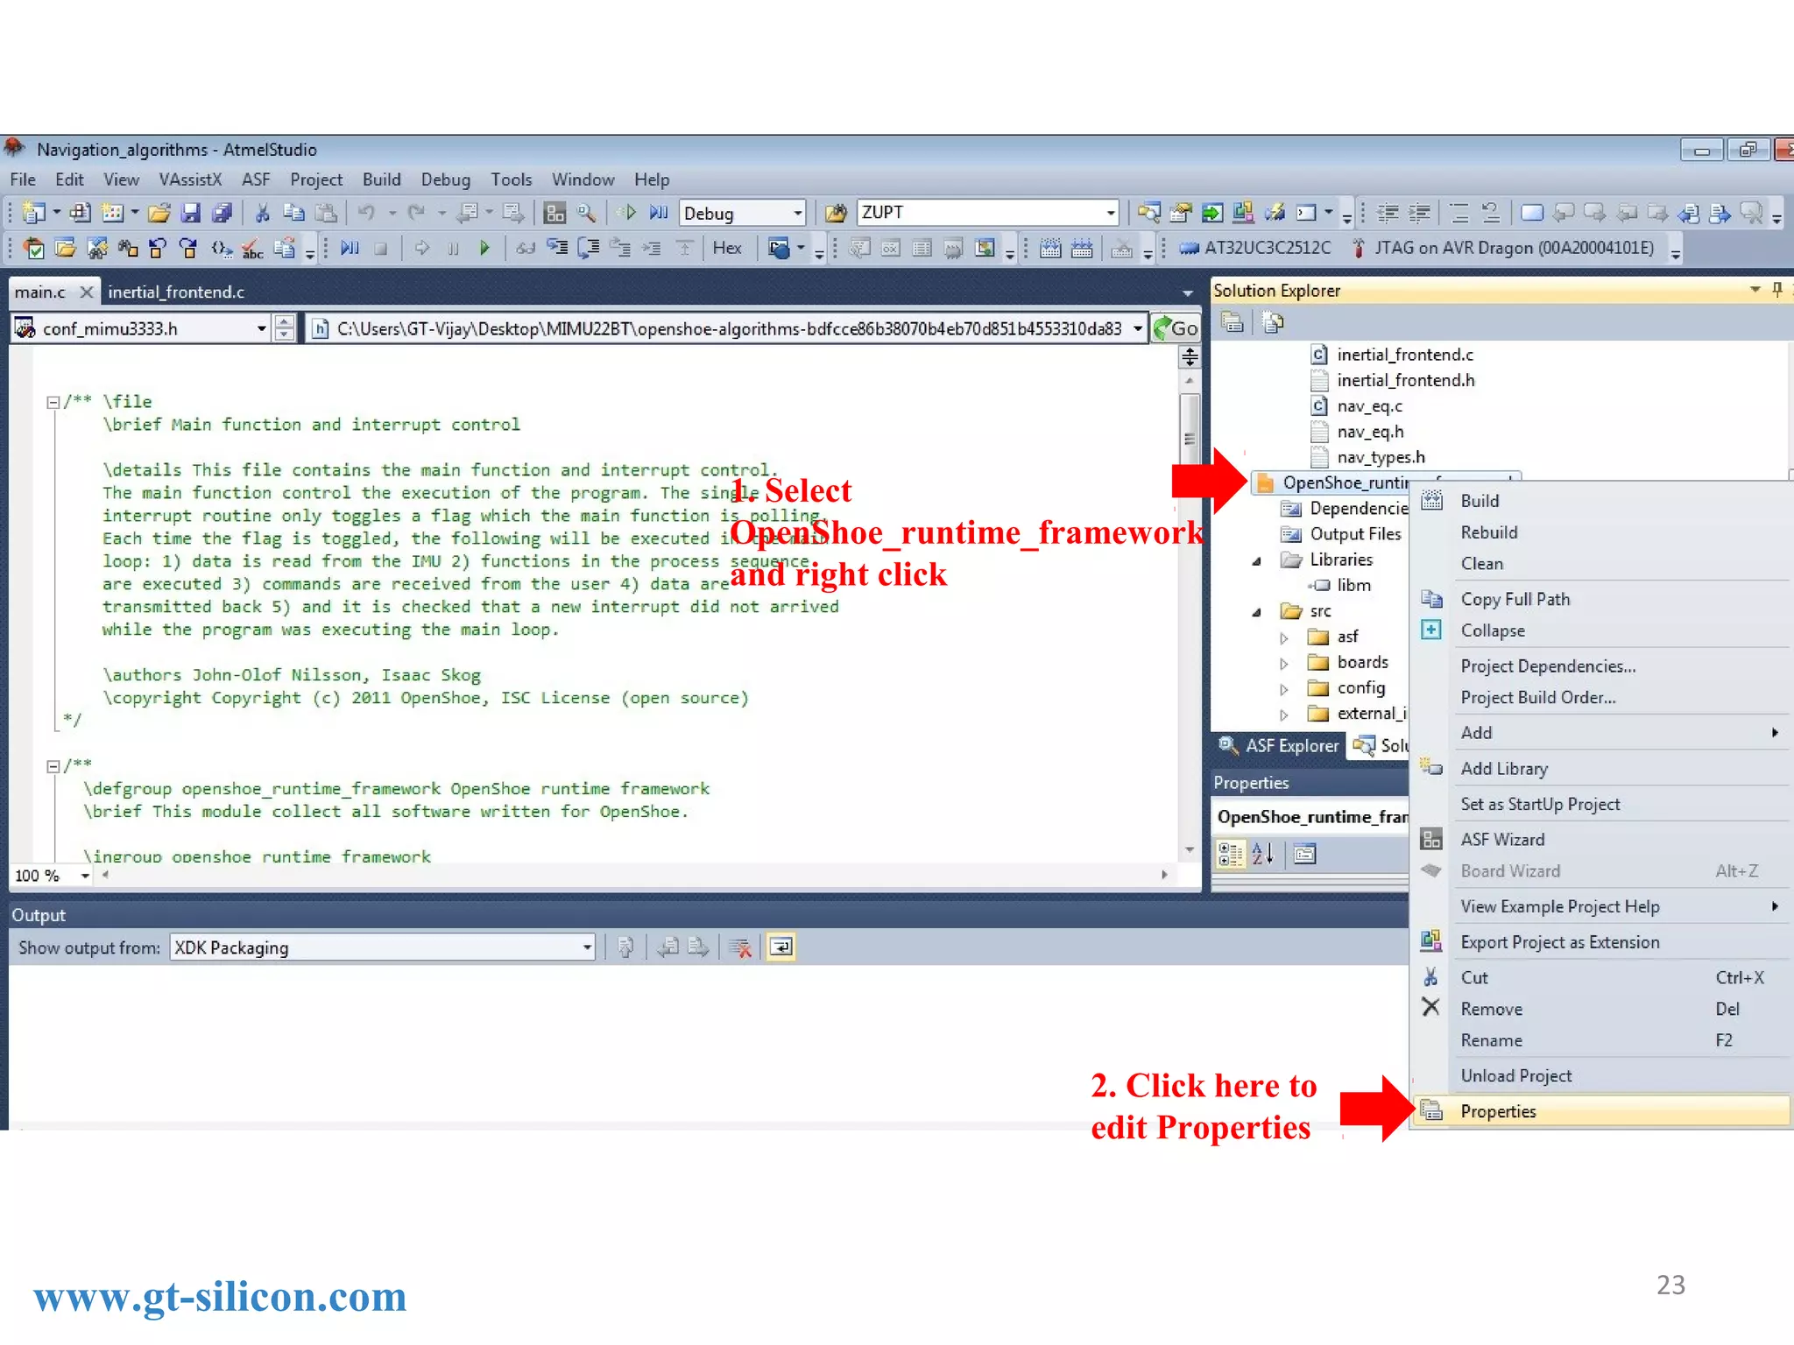Screen dimensions: 1794x1345
Task: Click the Redo arrow icon
Action: click(x=416, y=213)
